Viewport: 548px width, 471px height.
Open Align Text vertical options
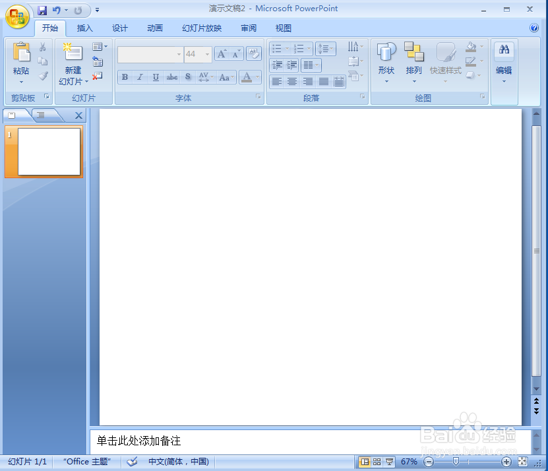tap(355, 61)
